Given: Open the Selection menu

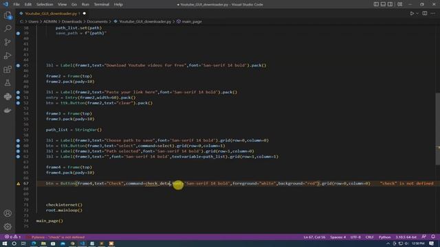Looking at the screenshot, I should (45, 5).
